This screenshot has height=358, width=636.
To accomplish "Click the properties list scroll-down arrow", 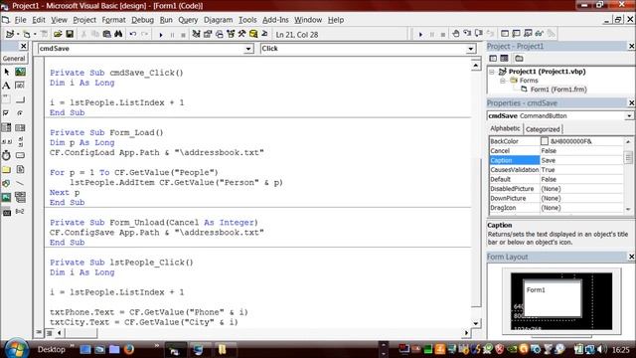I will click(x=628, y=210).
